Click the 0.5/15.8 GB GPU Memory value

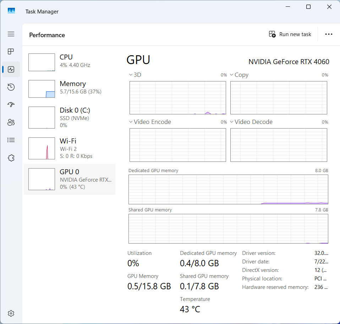tap(149, 286)
